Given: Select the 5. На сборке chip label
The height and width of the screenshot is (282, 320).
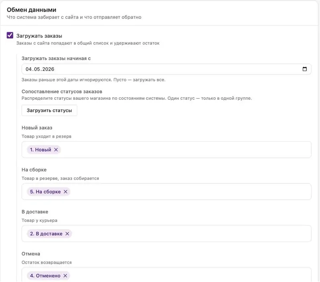Looking at the screenshot, I should [45, 191].
